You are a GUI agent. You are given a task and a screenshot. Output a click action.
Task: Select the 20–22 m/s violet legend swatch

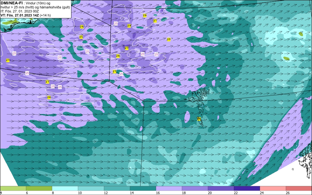[x=221, y=188]
